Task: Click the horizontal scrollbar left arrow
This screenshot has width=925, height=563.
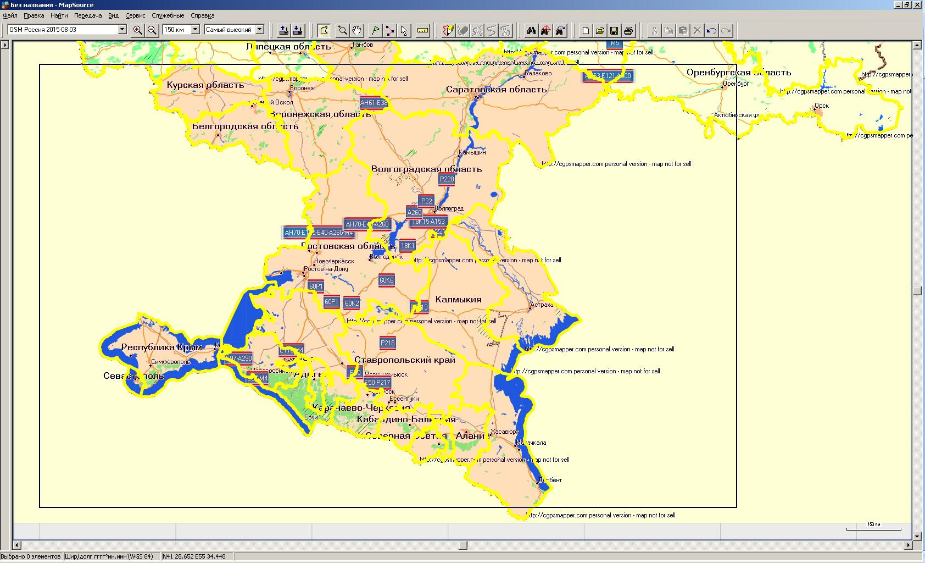Action: (17, 545)
